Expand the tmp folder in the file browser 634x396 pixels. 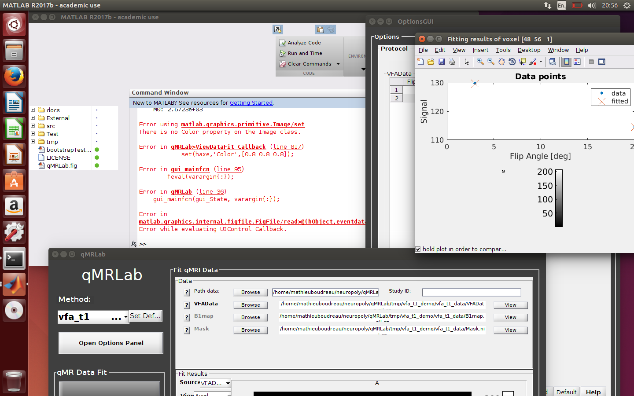point(33,142)
